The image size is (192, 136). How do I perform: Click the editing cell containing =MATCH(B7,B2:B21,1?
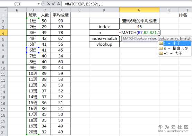(139, 33)
